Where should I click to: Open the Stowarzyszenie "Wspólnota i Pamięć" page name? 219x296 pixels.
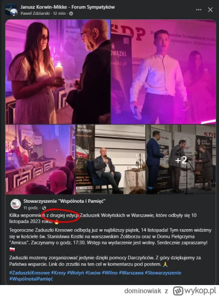point(64,201)
